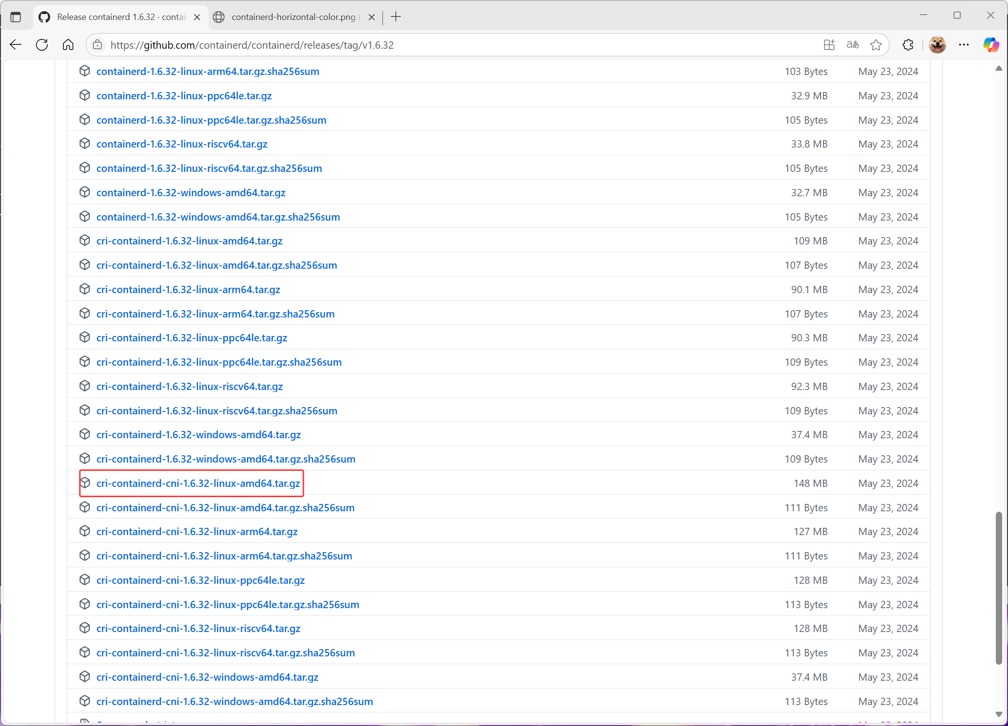Select the Release containerd 1.6.32 tab
1008x726 pixels.
tap(121, 17)
